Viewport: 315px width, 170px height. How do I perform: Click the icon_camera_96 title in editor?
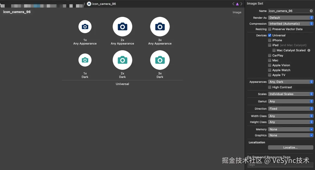point(17,12)
